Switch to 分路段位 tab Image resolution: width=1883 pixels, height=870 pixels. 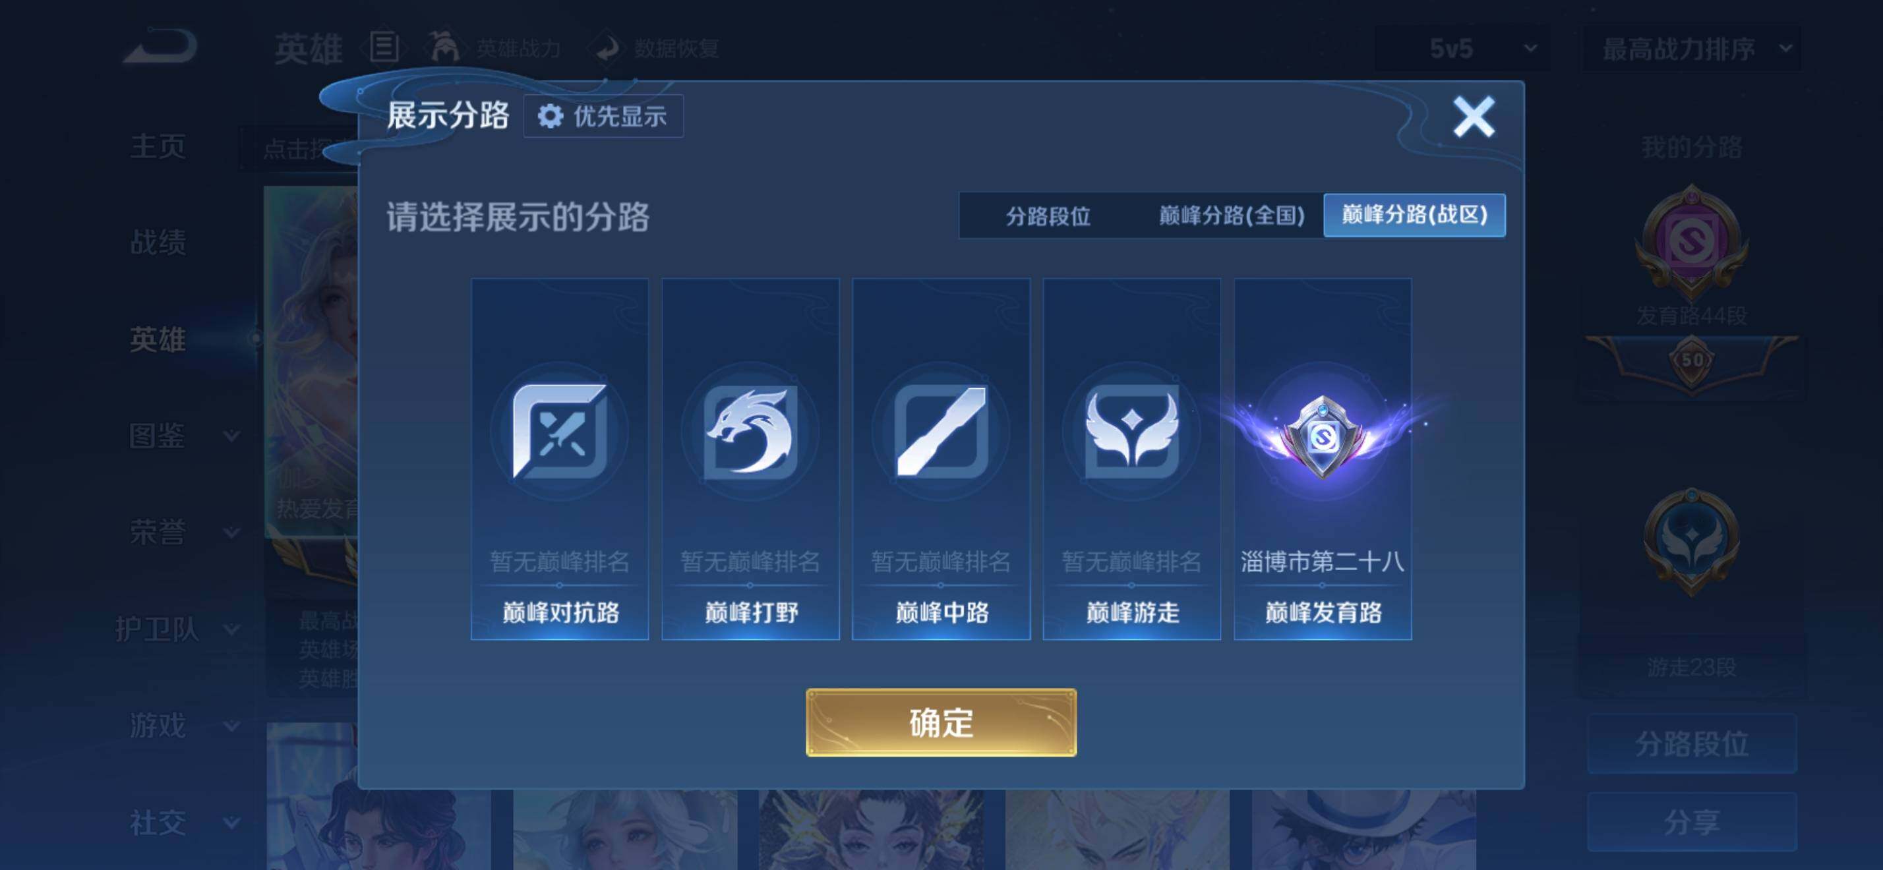click(x=1048, y=216)
